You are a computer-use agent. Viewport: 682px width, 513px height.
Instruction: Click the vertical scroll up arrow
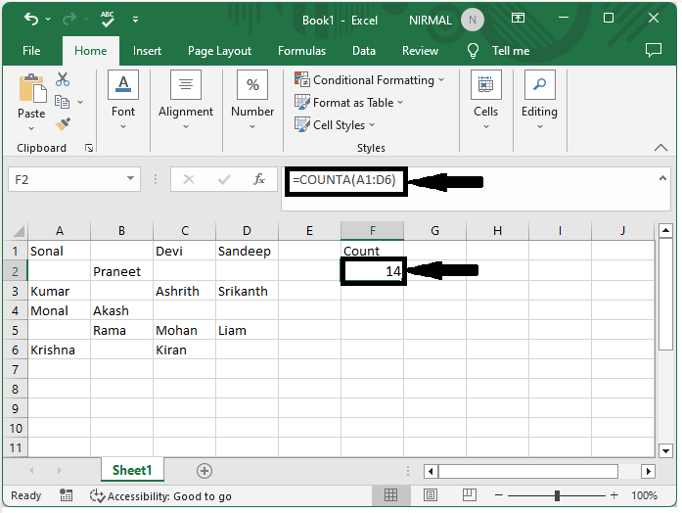[x=666, y=231]
